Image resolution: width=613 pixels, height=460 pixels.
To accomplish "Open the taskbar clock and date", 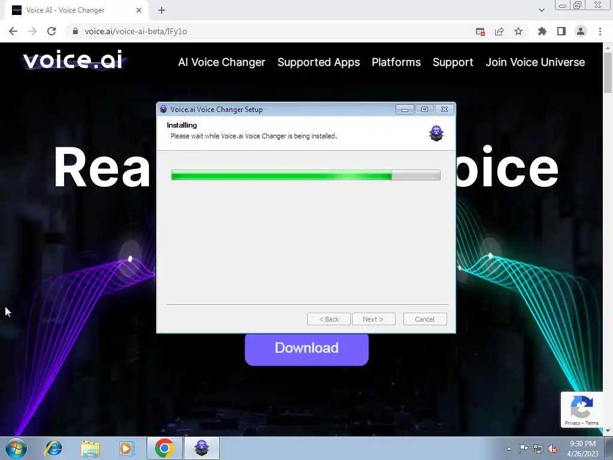I will (582, 449).
